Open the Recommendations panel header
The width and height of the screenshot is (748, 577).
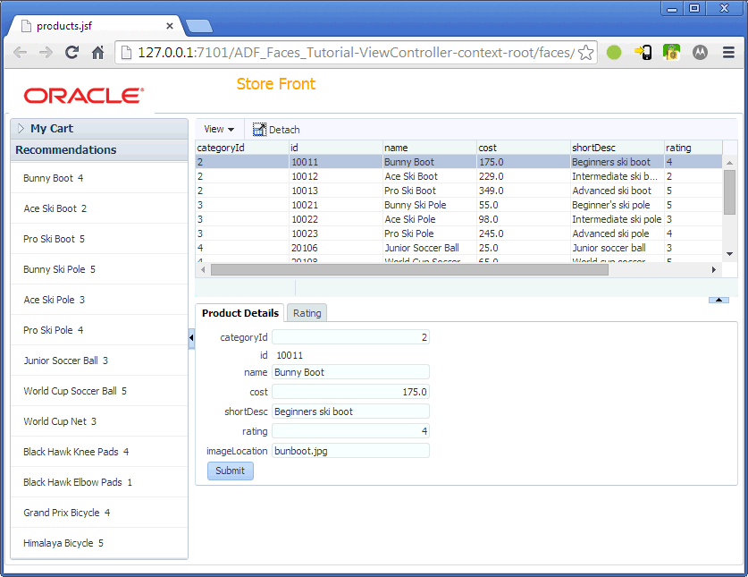point(99,150)
